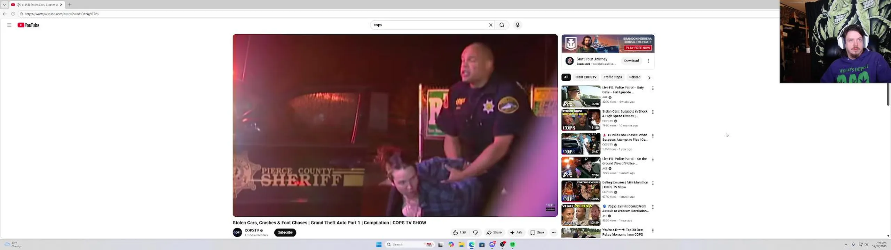Subscribe to COPSTV channel
Viewport: 891px width, 250px height.
point(285,233)
